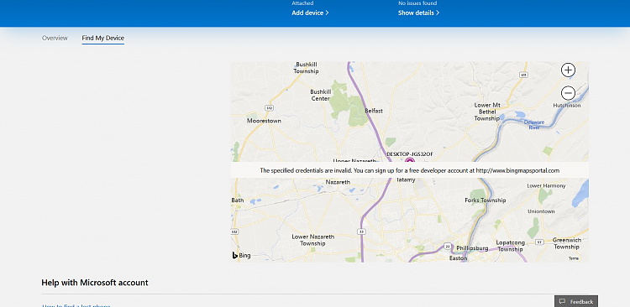Screen dimensions: 630x307
Task: Click the Bath map label
Action: click(238, 200)
